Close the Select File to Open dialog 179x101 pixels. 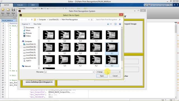[121, 15]
